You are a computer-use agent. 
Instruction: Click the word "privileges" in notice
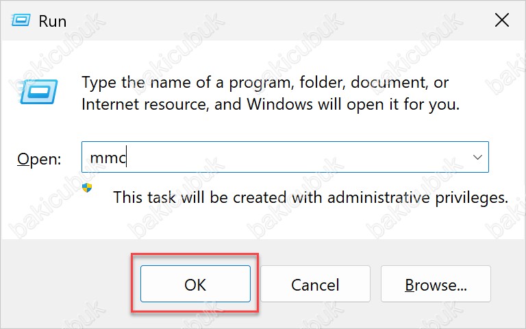472,197
